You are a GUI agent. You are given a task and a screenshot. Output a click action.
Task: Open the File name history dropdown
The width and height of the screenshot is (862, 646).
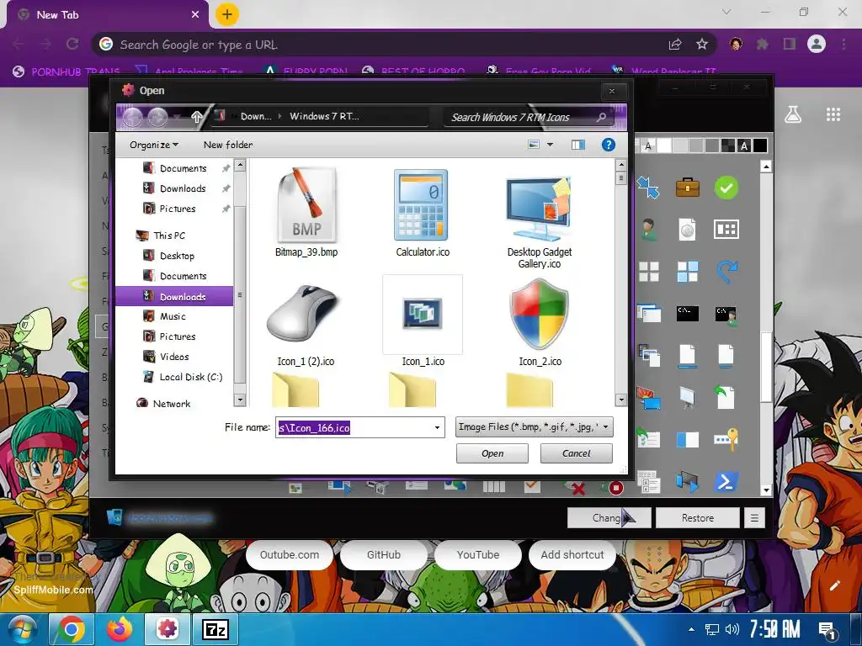pyautogui.click(x=438, y=427)
